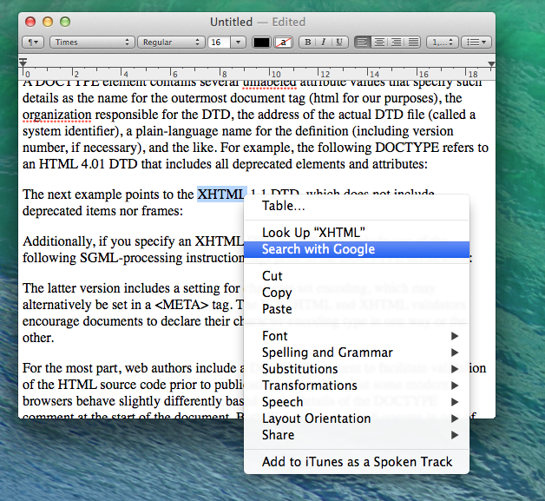Expand the Layout Orientation submenu
The height and width of the screenshot is (501, 545).
point(357,419)
